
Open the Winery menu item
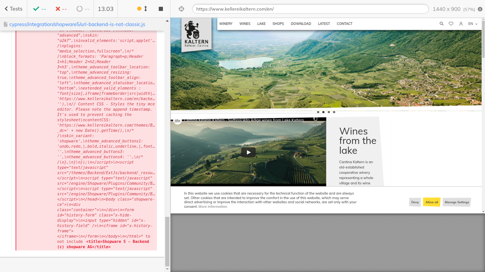click(x=226, y=24)
